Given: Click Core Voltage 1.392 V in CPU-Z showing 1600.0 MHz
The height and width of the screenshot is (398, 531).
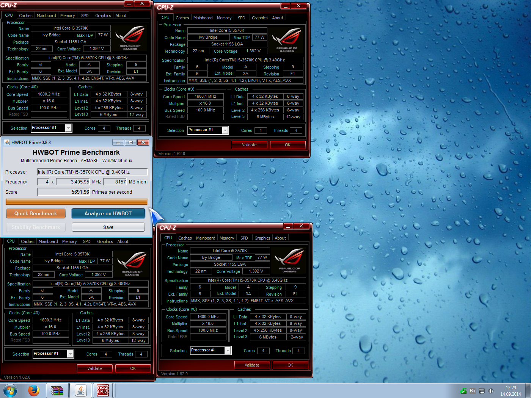Looking at the screenshot, I should 256,271.
